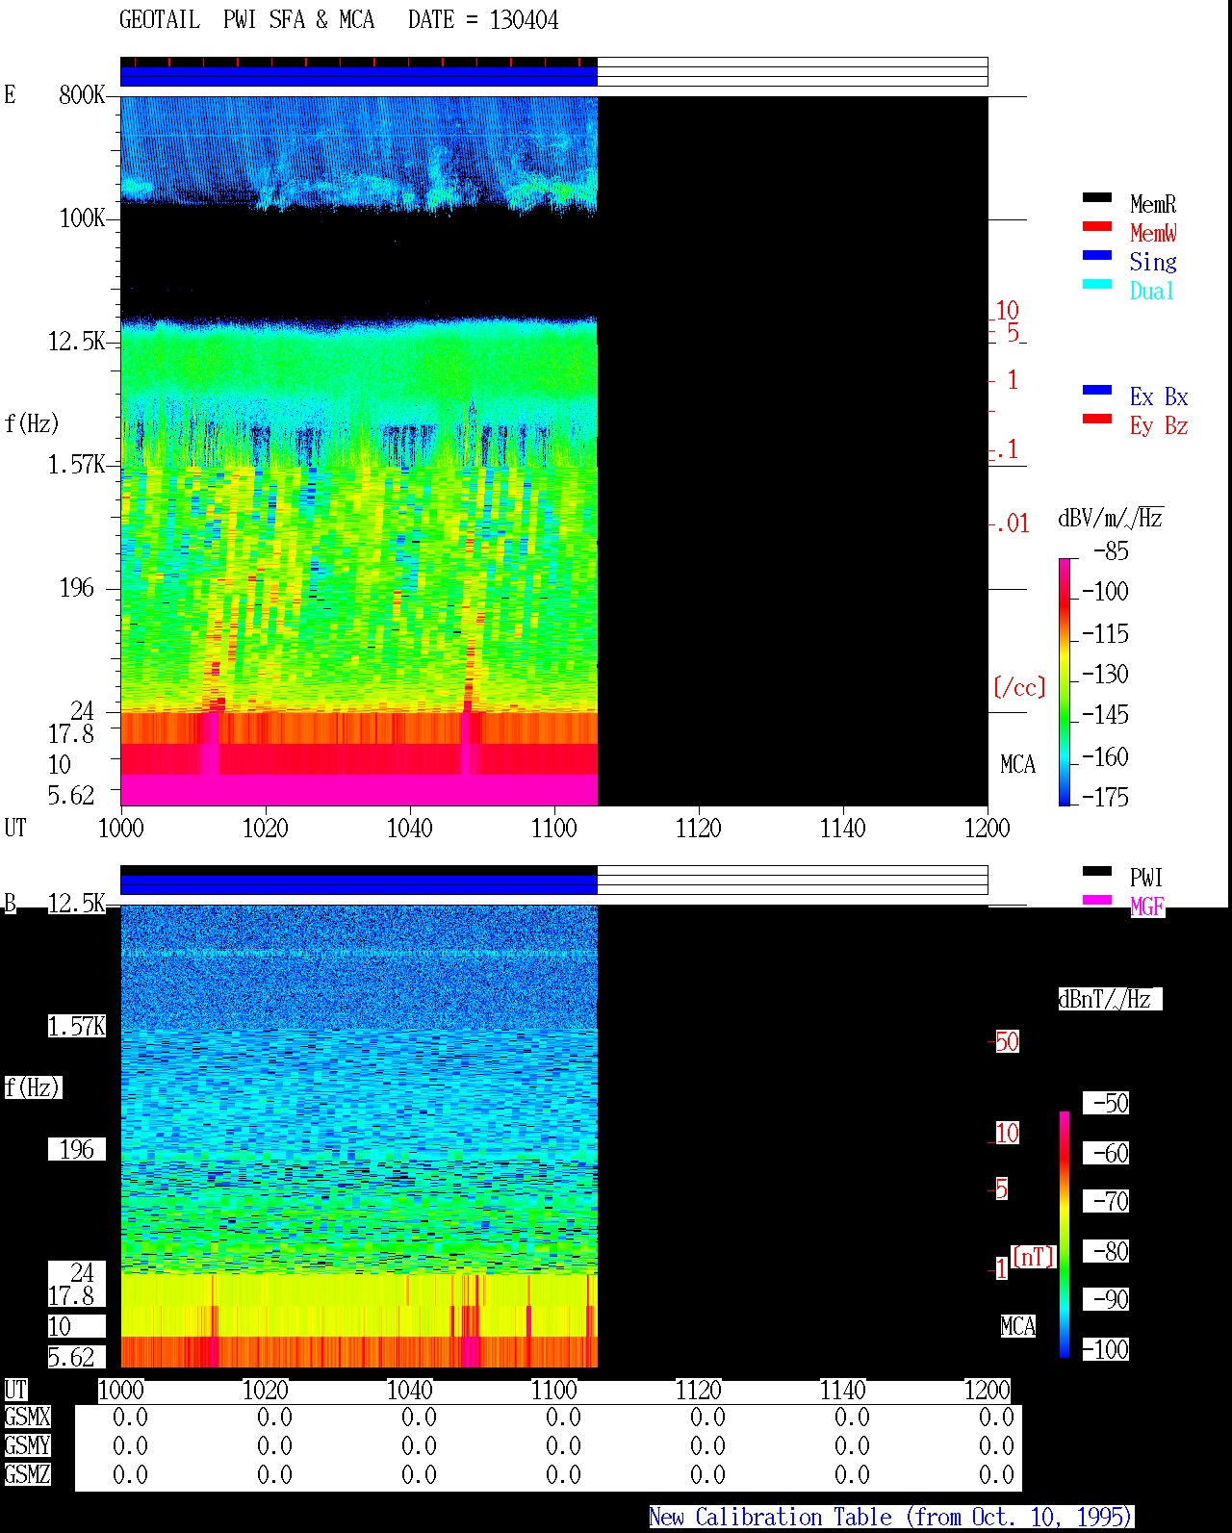Screen dimensions: 1232x1533
Task: Click the 1000 time label under the E panel
Action: pos(121,829)
